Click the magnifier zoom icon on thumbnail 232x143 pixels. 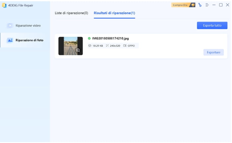pos(78,50)
